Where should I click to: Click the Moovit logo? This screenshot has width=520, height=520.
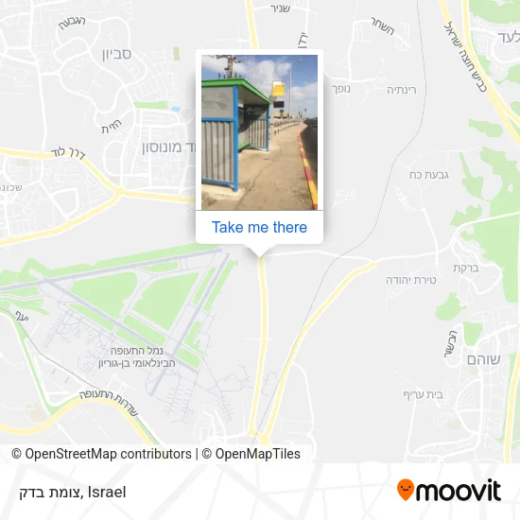tap(449, 490)
